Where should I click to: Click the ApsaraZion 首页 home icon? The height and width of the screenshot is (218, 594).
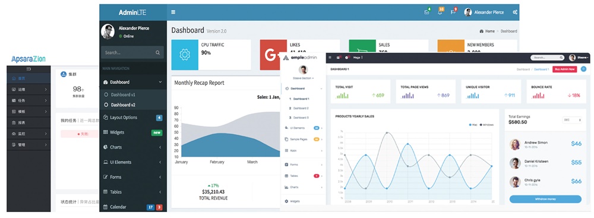(x=14, y=78)
